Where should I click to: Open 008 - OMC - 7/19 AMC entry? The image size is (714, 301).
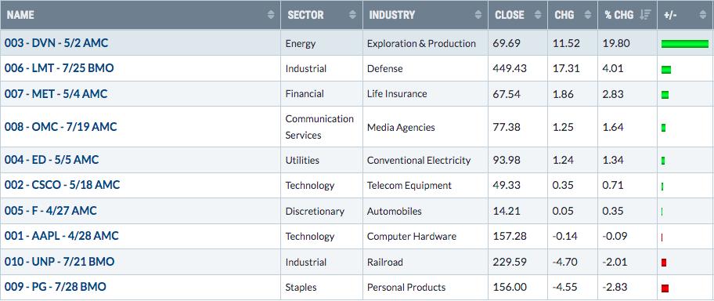point(60,127)
